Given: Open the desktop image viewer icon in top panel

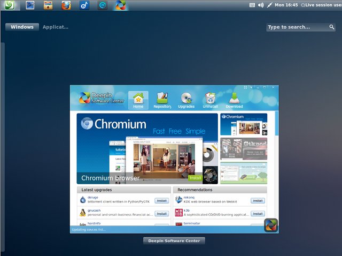Looking at the screenshot, I should 30,5.
